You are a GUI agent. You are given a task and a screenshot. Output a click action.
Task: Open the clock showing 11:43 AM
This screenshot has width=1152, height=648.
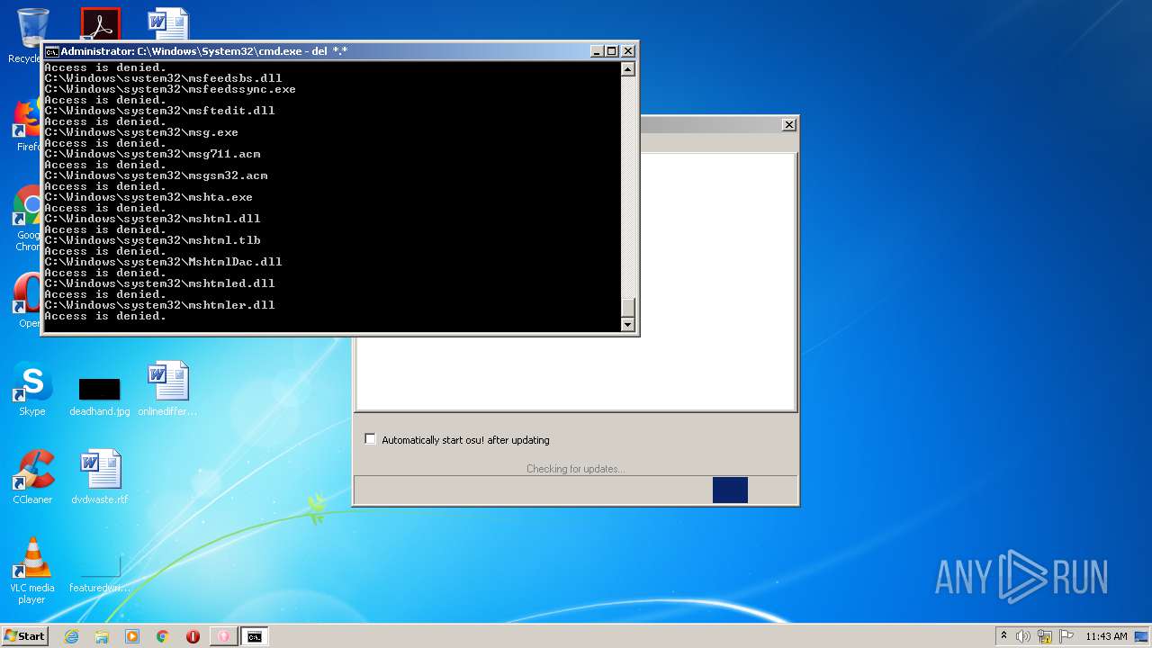(1106, 636)
